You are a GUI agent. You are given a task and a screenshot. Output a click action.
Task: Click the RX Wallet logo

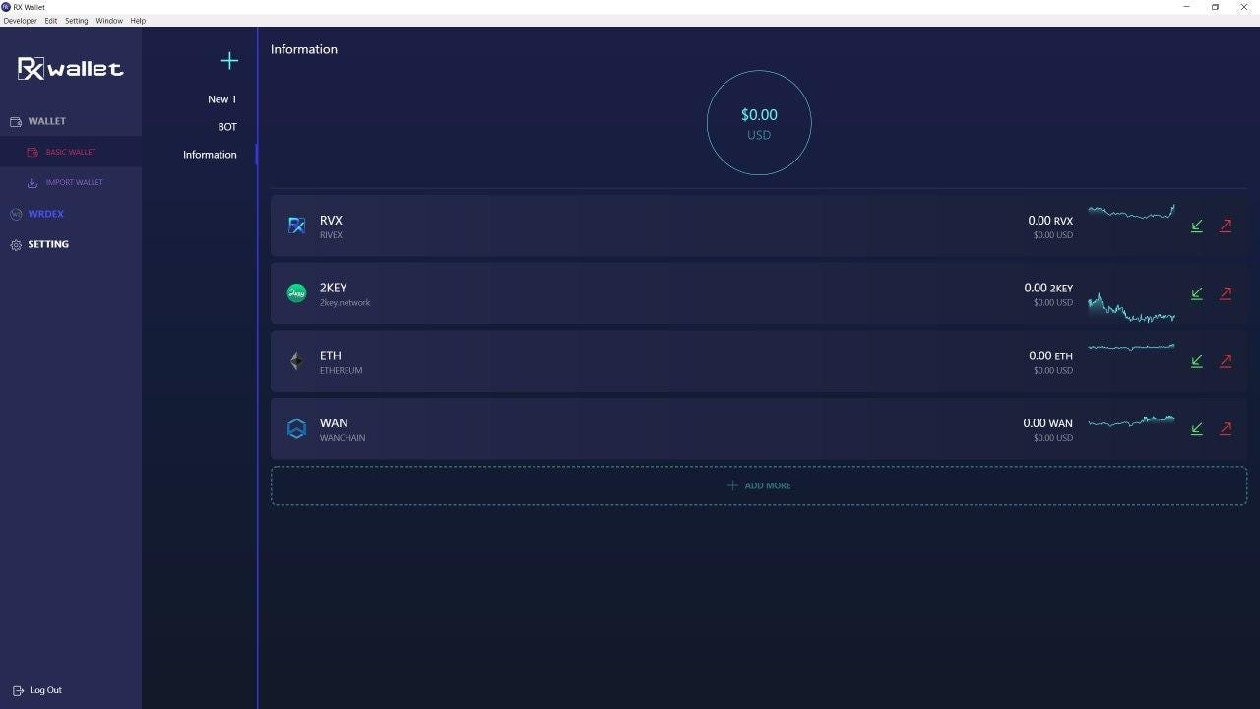[x=71, y=68]
